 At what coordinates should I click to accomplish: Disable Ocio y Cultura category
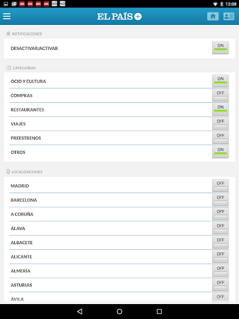click(x=220, y=81)
